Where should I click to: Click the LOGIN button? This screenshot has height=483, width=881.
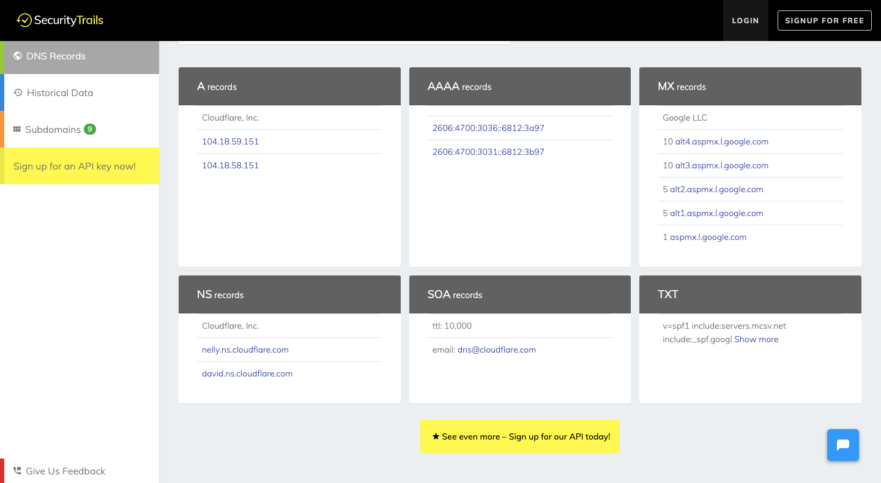point(745,20)
